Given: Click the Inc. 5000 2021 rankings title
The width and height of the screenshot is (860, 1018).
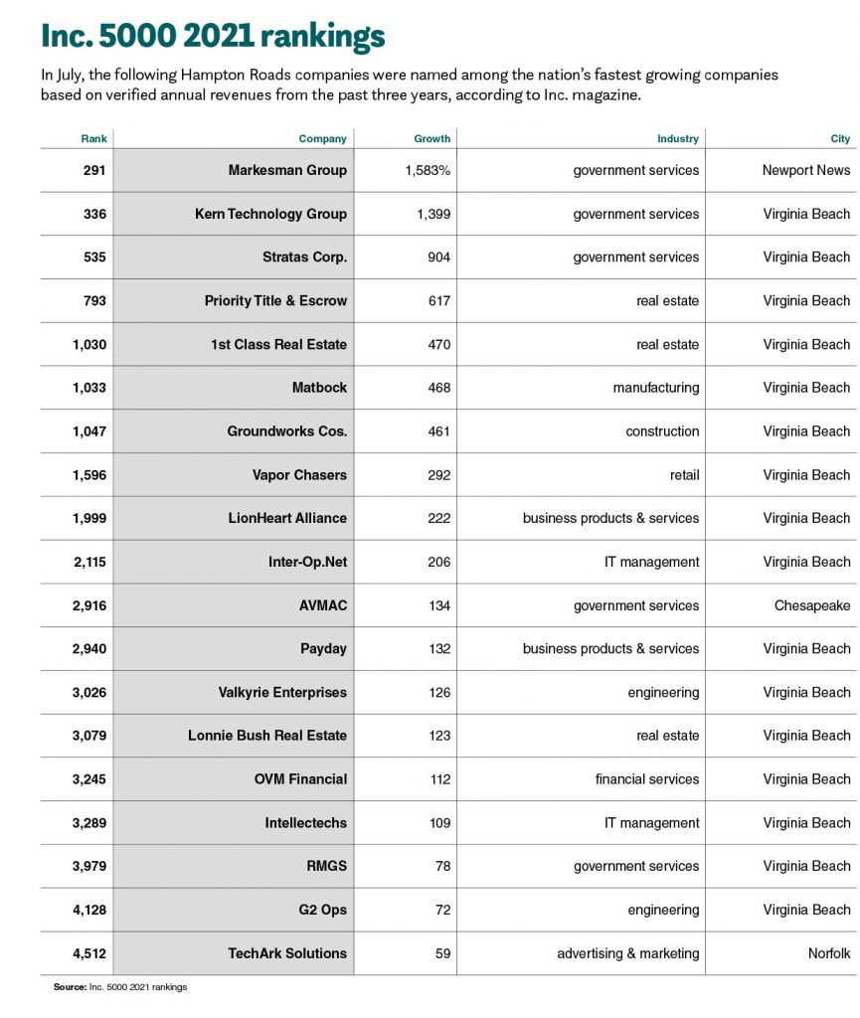Looking at the screenshot, I should click(x=213, y=37).
